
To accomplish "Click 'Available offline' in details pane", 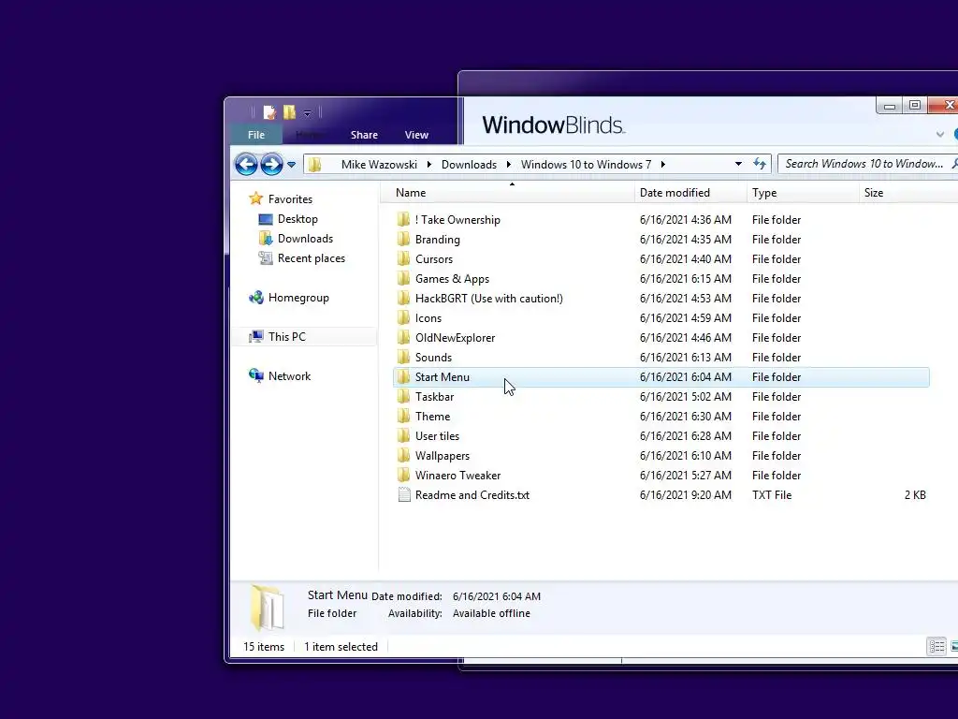I will [491, 613].
